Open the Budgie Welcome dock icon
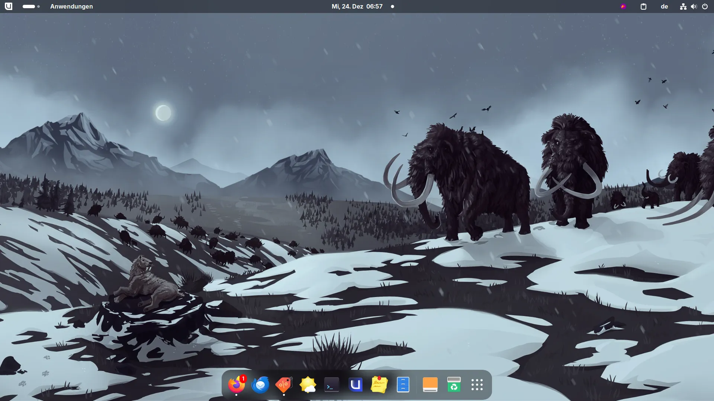The width and height of the screenshot is (714, 401). [356, 385]
